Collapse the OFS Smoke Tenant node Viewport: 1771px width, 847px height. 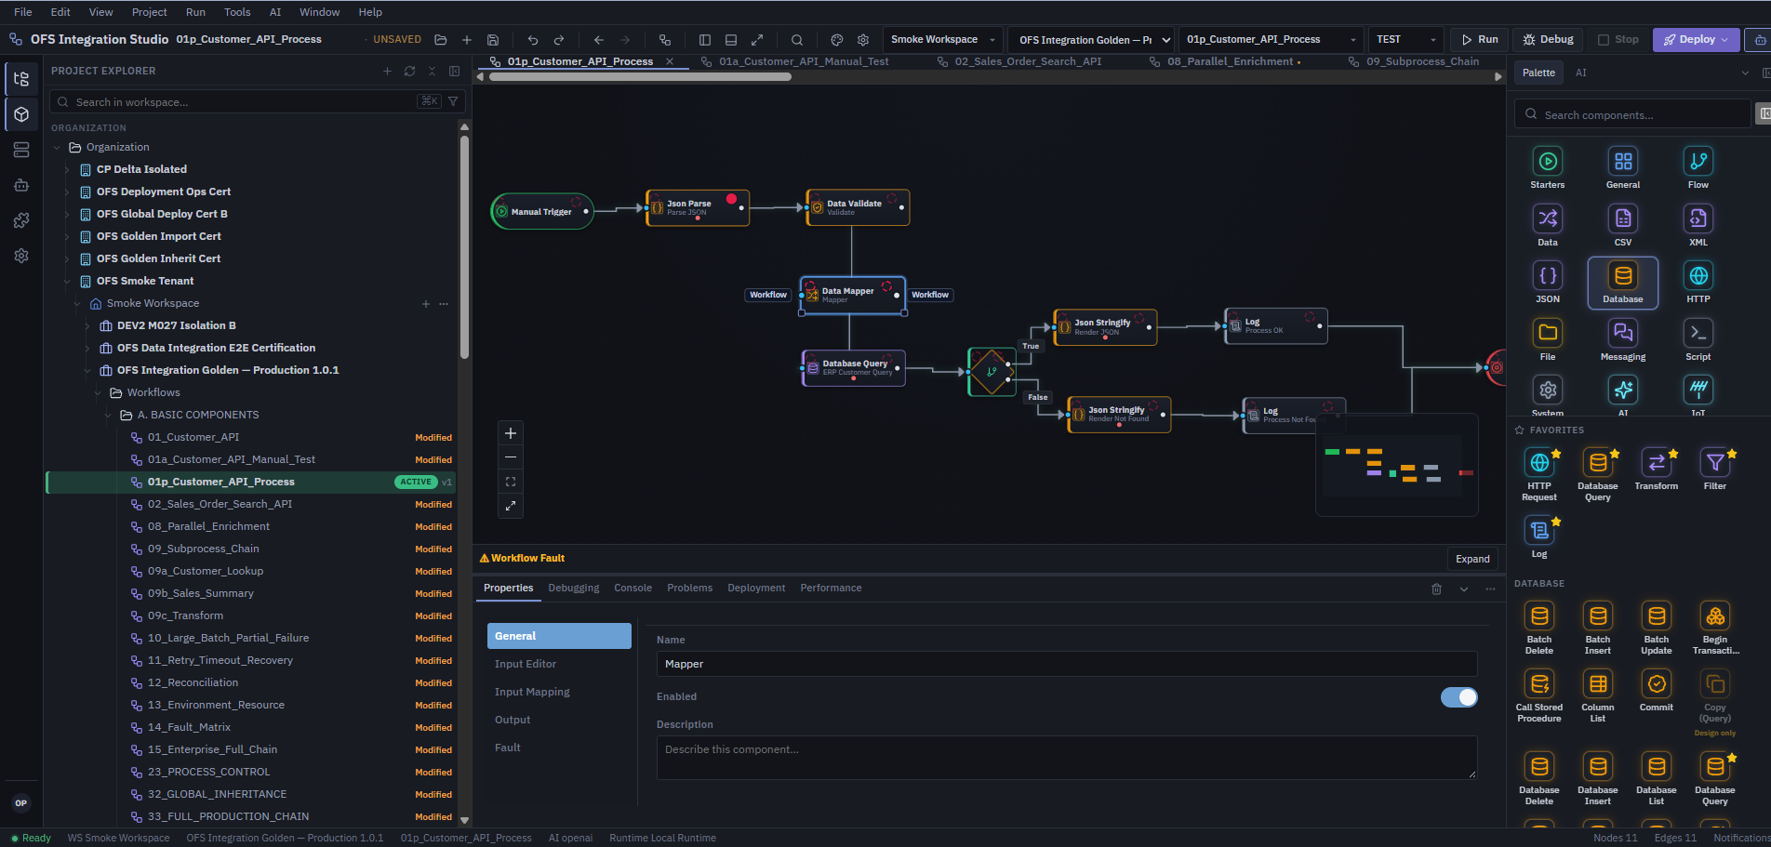pos(67,281)
